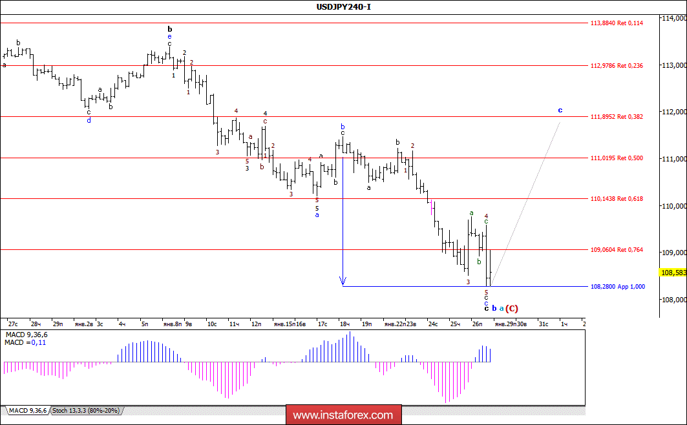Click the 111,000 price axis label

674,159
